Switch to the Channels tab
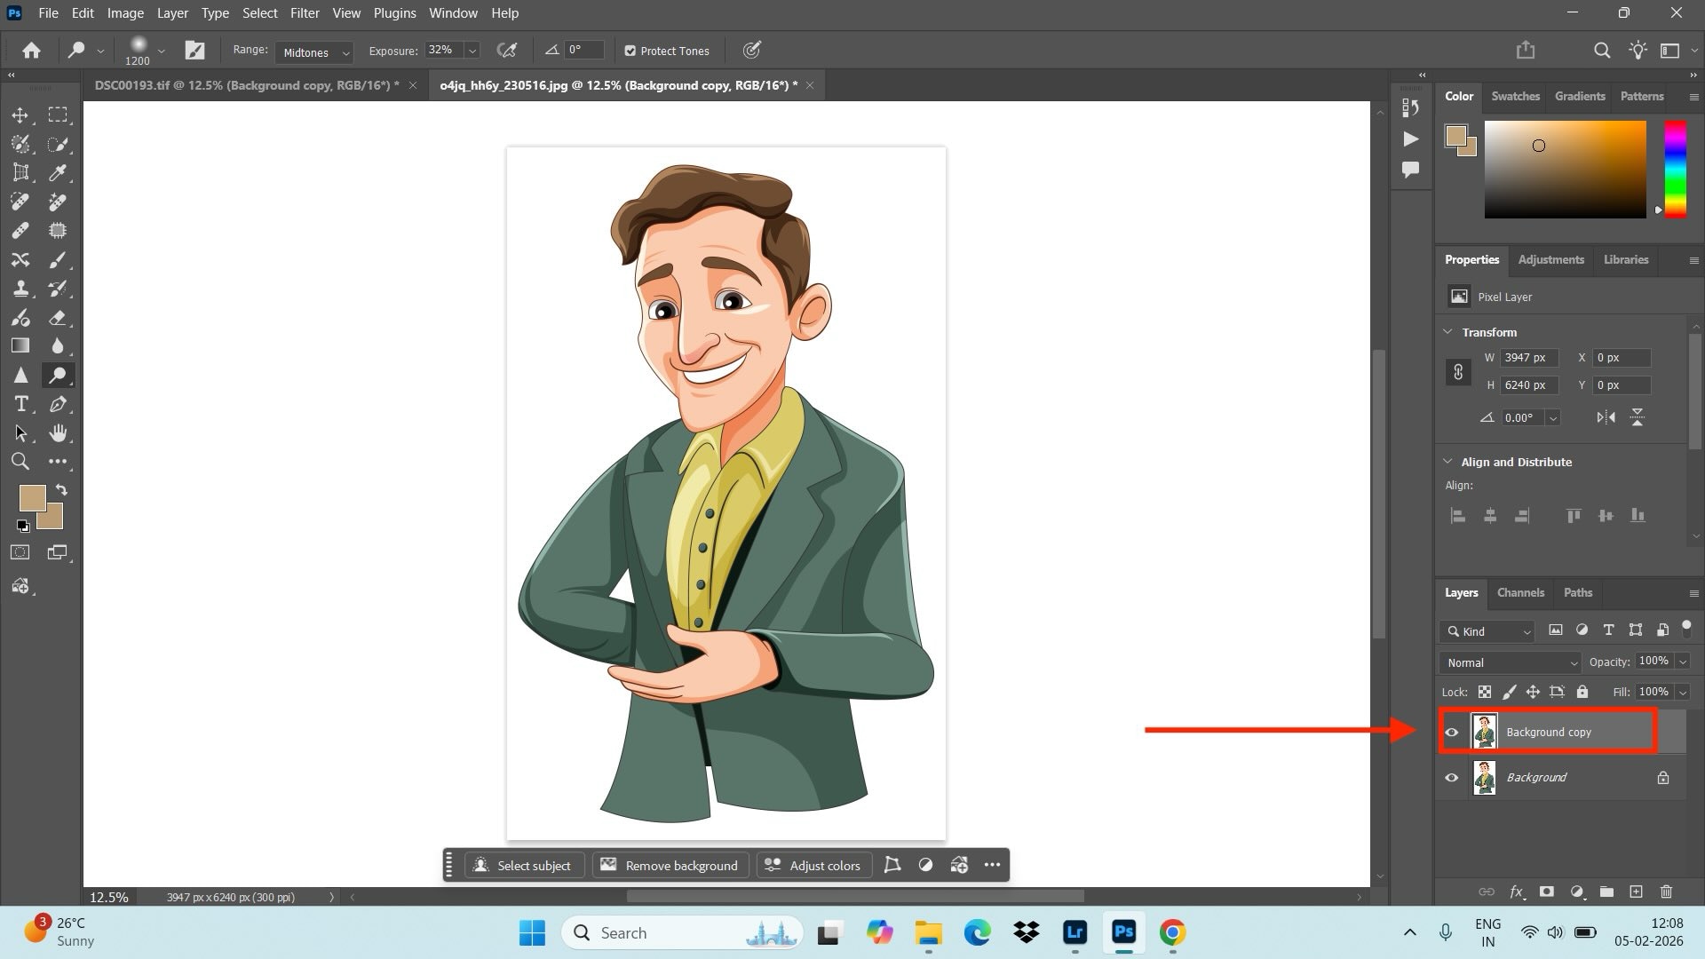Viewport: 1705px width, 959px height. click(x=1520, y=592)
